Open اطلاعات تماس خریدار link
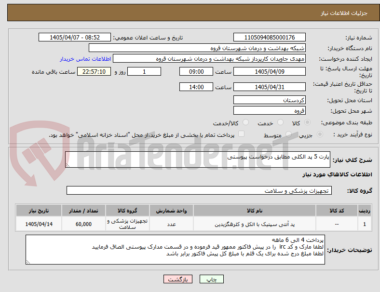 coord(85,59)
